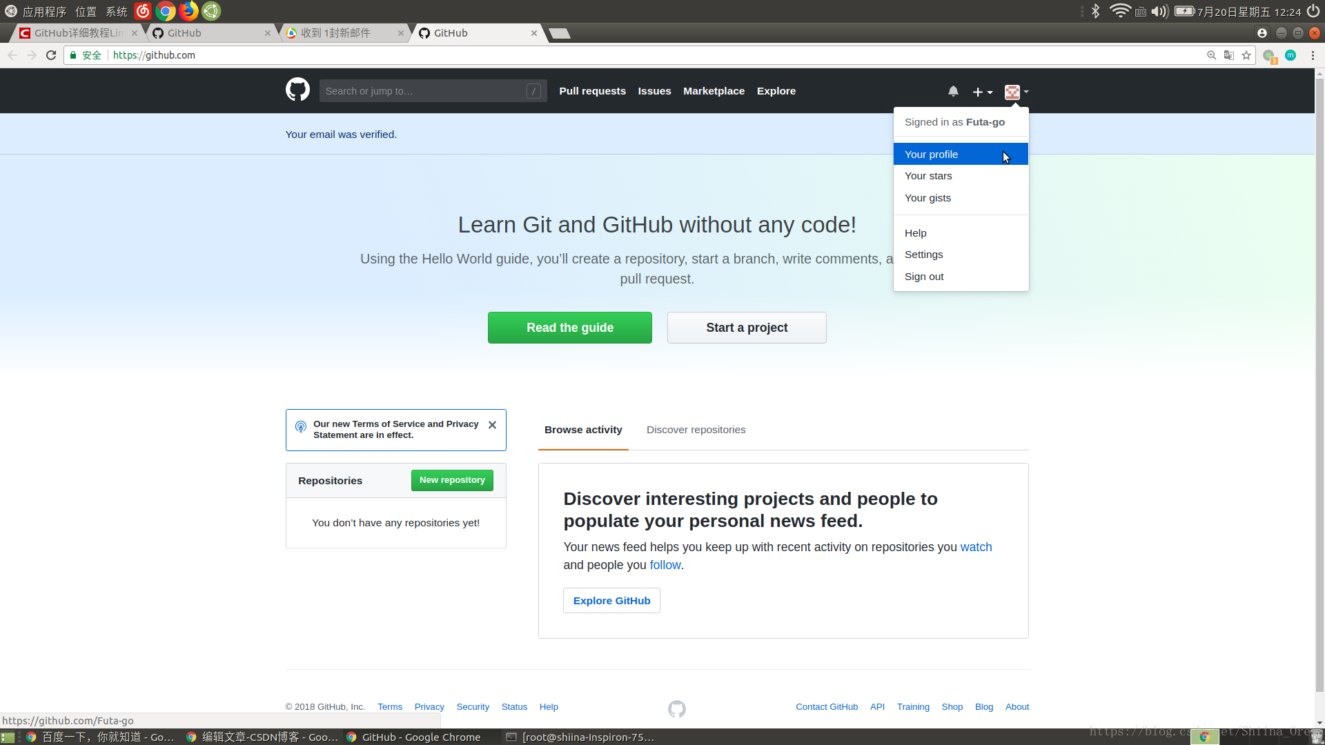Viewport: 1325px width, 745px height.
Task: Open footer Status link
Action: point(514,707)
